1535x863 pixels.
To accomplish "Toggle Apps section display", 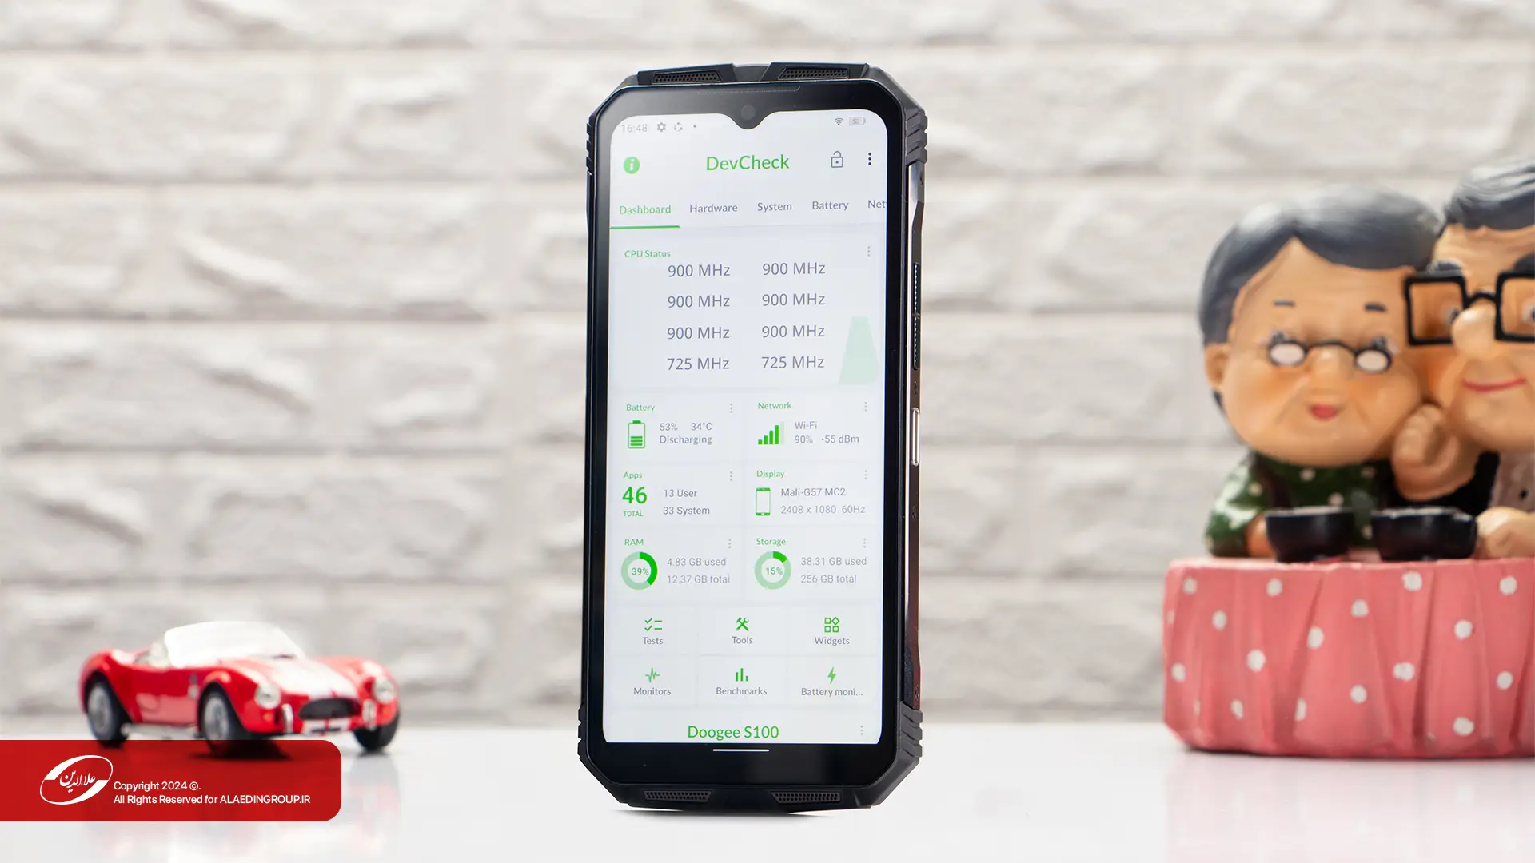I will [x=732, y=474].
